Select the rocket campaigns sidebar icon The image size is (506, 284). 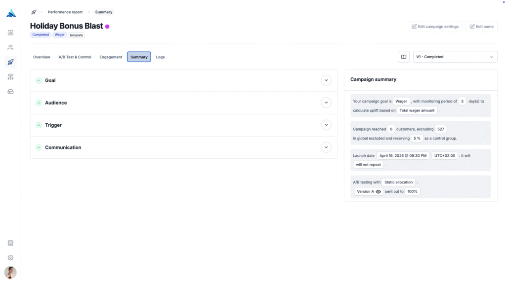[10, 62]
